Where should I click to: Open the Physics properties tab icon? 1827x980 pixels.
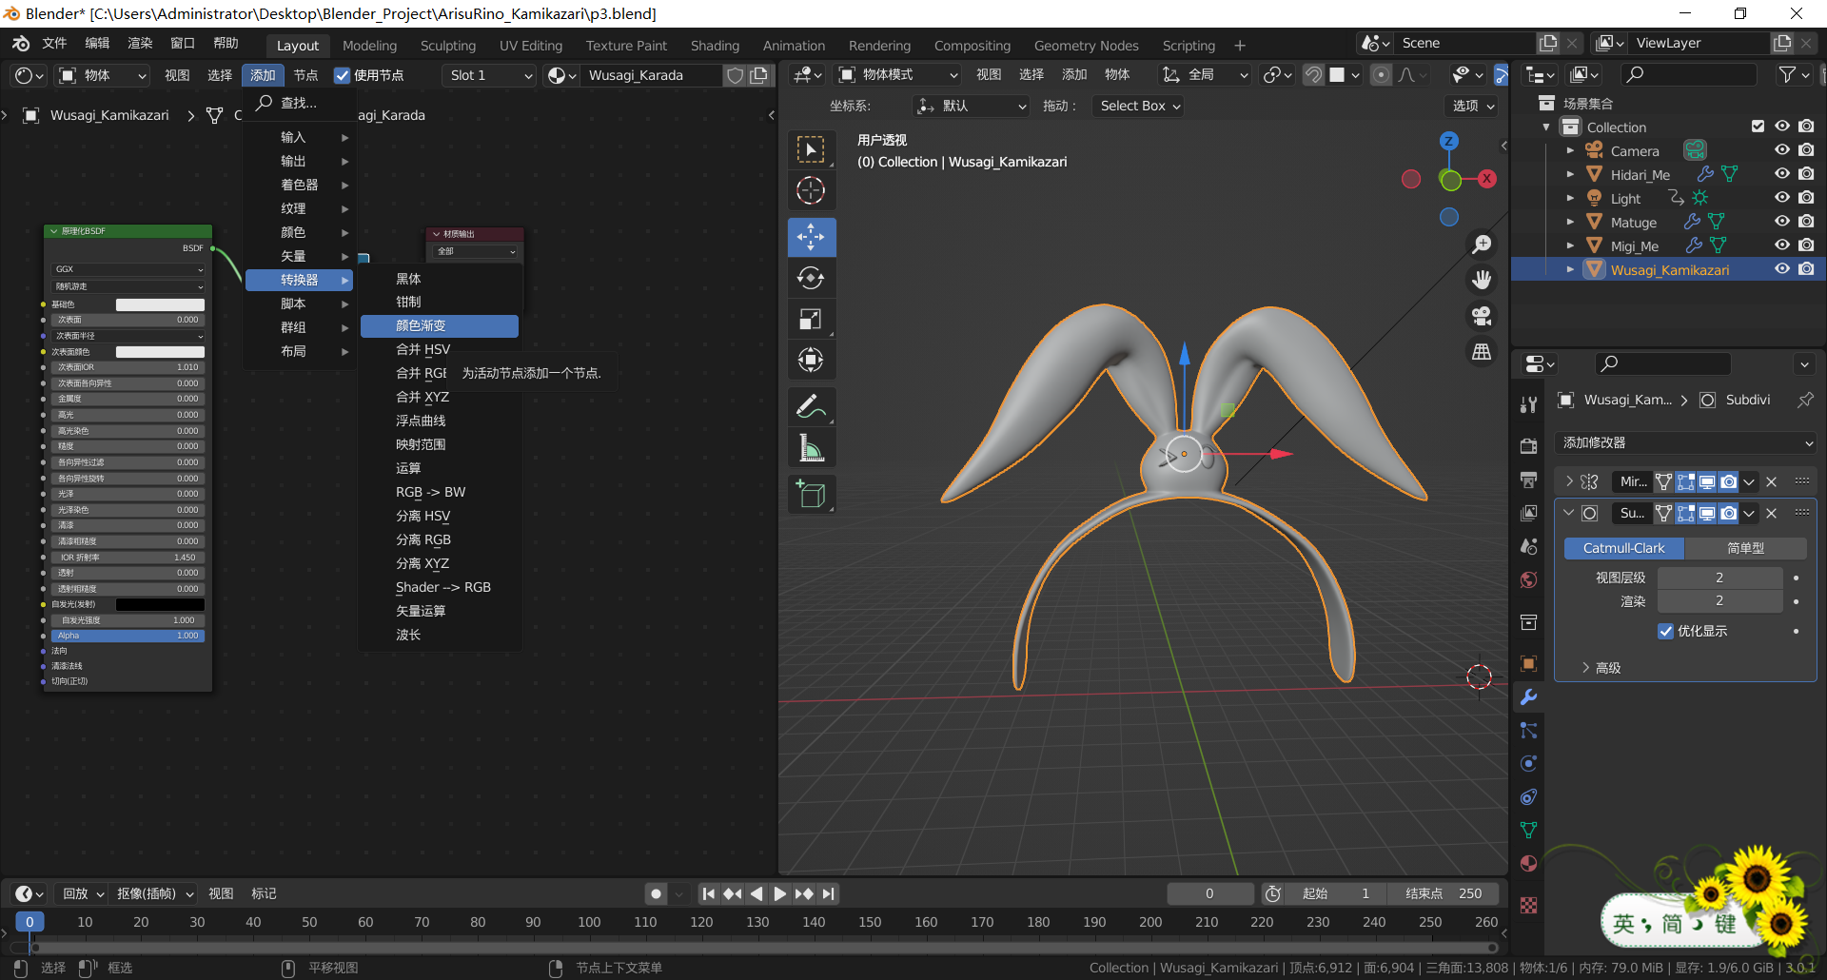point(1529,764)
